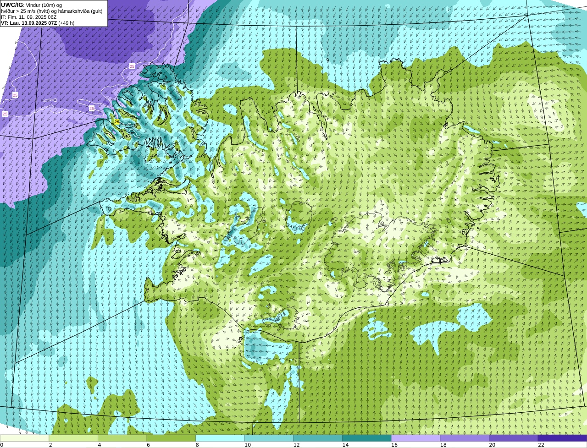The image size is (587, 448).
Task: Click the legend tick label '4'
Action: click(100, 445)
